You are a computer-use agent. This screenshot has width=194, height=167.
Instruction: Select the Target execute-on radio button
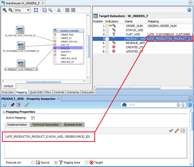tap(87, 162)
